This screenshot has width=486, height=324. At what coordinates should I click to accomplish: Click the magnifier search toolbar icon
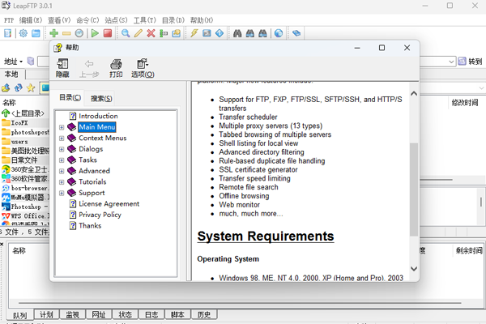(x=126, y=33)
